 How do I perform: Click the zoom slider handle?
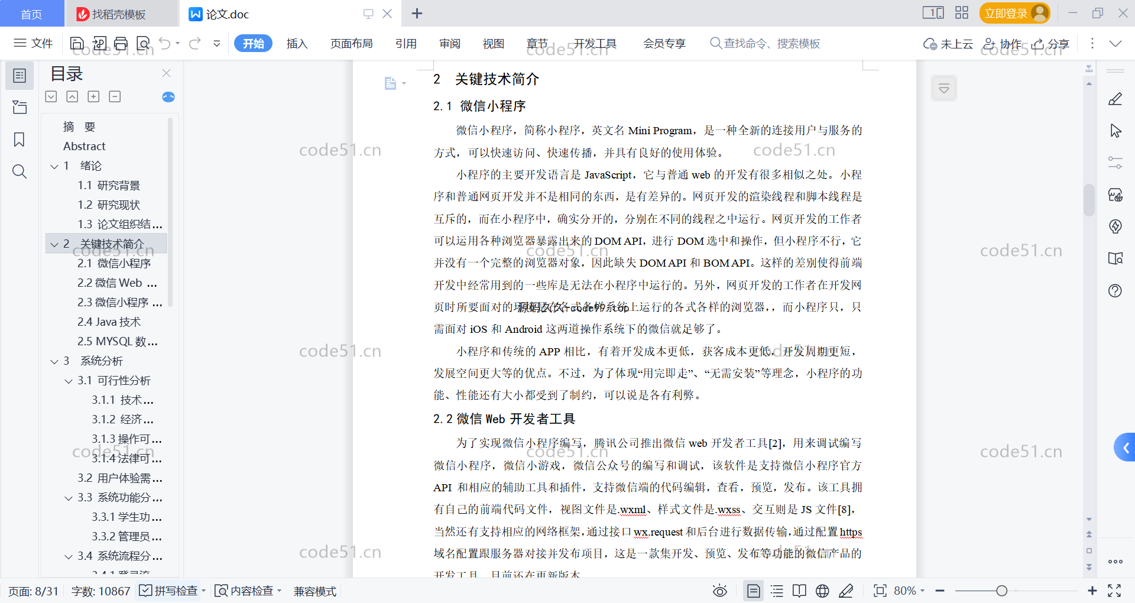coord(1001,591)
